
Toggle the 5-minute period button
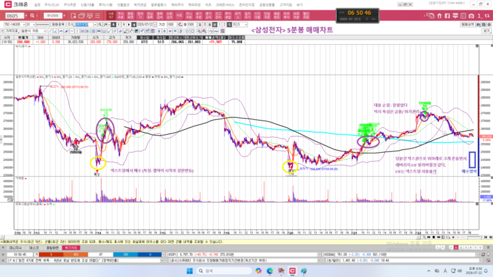click(230, 24)
